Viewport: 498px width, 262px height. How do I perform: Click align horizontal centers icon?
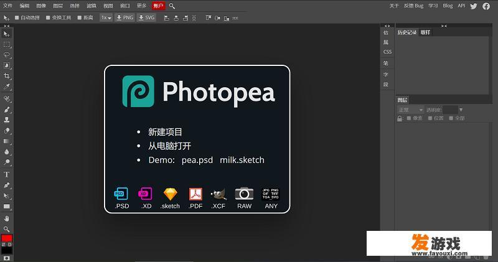tap(176, 18)
